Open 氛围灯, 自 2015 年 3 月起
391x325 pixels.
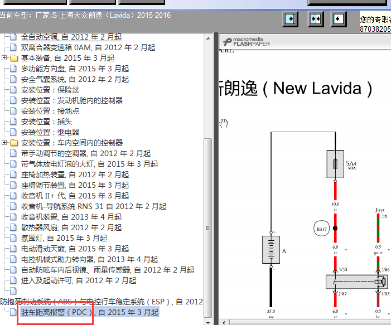click(64, 238)
